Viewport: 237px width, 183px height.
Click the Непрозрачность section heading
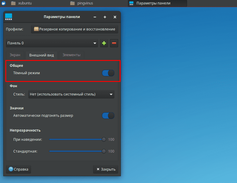pyautogui.click(x=25, y=130)
